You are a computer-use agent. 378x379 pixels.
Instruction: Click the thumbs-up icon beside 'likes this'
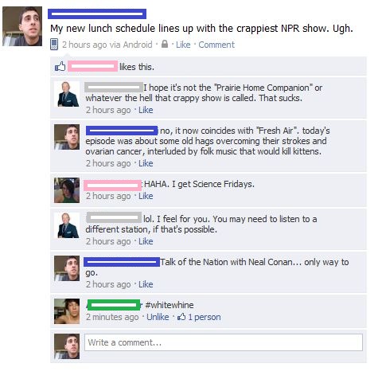coord(60,66)
